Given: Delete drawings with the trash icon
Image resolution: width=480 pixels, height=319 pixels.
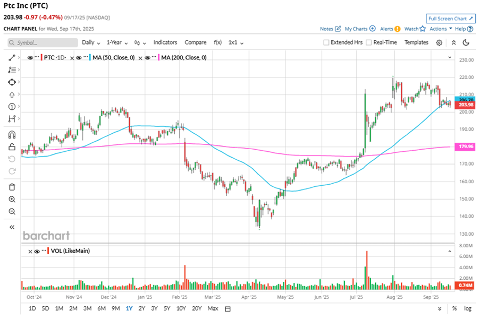Looking at the screenshot, I should [x=12, y=187].
